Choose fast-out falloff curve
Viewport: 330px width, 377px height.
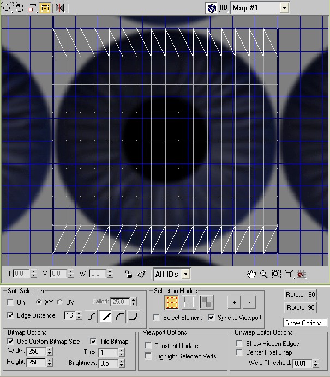coord(134,317)
